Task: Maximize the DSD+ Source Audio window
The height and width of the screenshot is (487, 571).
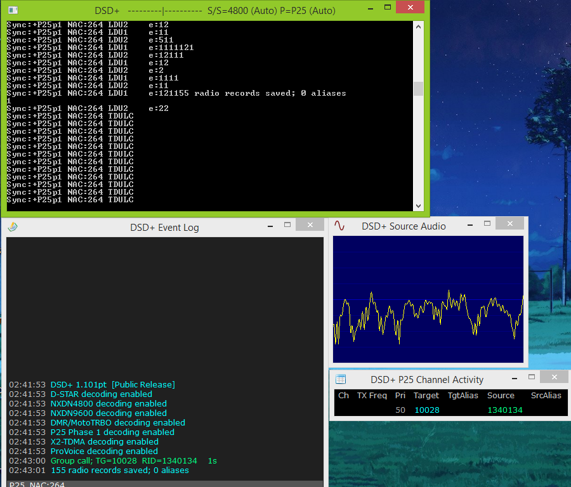Action: tap(487, 223)
